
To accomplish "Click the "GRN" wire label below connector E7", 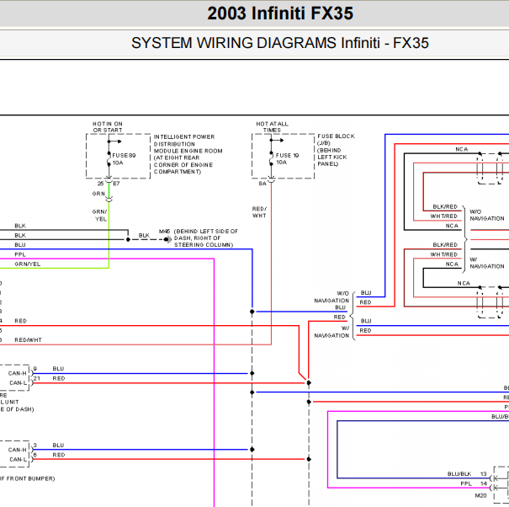I will (x=98, y=194).
